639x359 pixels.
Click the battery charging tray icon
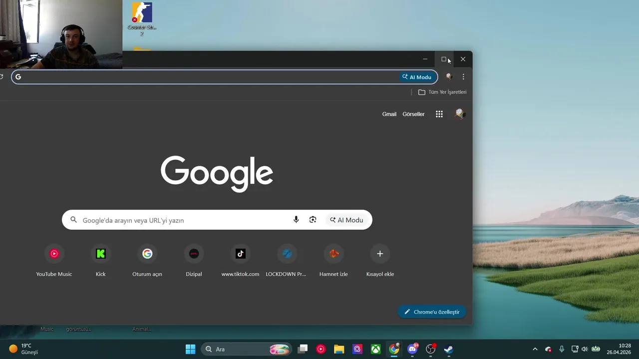[596, 349]
